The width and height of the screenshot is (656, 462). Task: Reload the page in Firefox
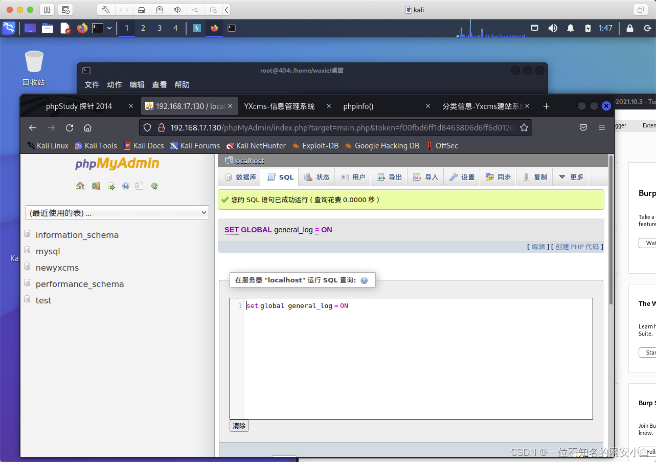tap(70, 127)
